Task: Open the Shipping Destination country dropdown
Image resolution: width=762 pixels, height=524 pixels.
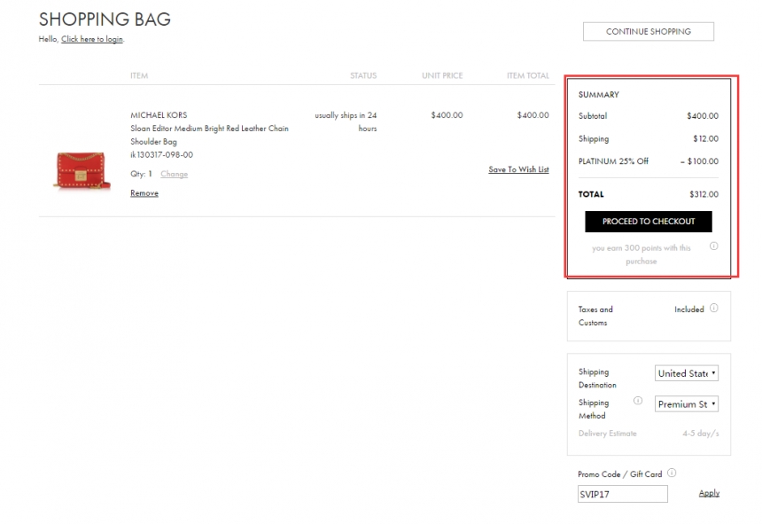Action: click(x=687, y=372)
